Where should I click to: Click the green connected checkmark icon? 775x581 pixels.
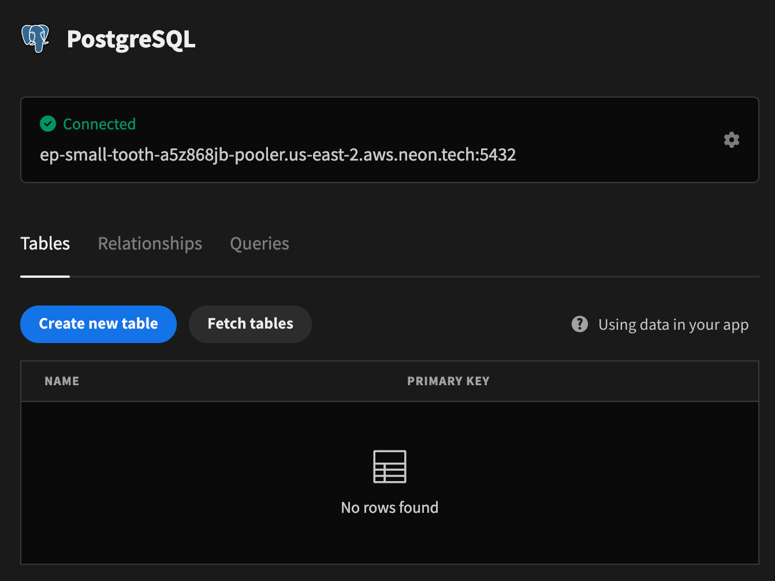click(48, 124)
